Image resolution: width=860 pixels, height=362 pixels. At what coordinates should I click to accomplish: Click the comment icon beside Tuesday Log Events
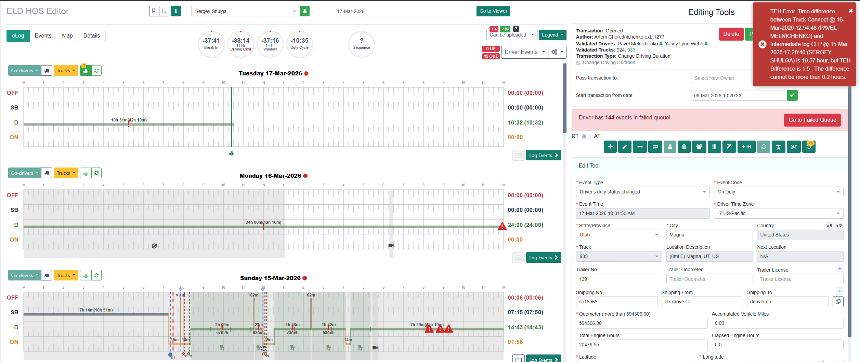pyautogui.click(x=519, y=155)
